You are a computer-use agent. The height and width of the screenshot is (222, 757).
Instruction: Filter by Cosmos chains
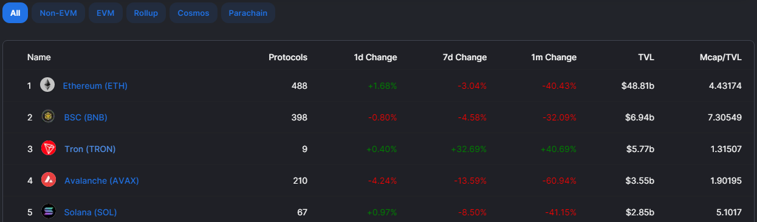click(193, 13)
